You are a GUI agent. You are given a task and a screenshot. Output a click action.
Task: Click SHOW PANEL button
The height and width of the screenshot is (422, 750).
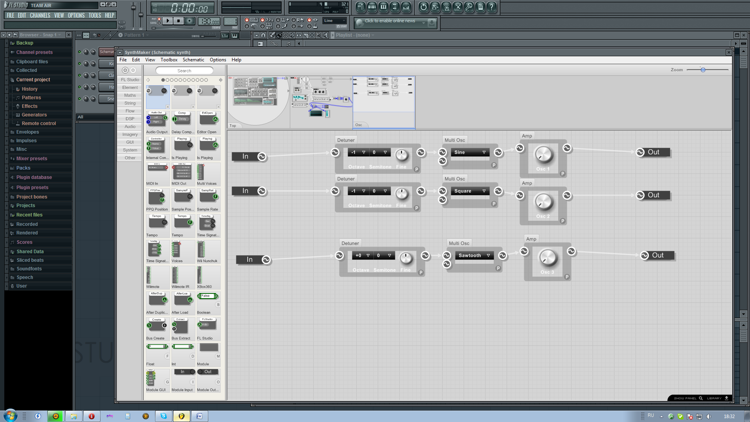(x=688, y=398)
